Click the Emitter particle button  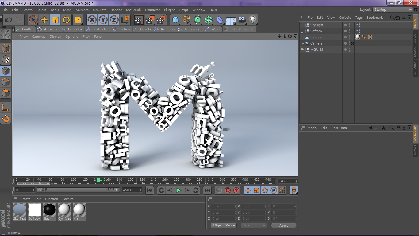coord(25,29)
